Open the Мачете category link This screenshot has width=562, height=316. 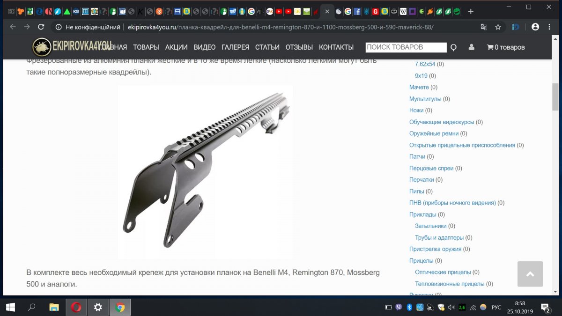[419, 88]
